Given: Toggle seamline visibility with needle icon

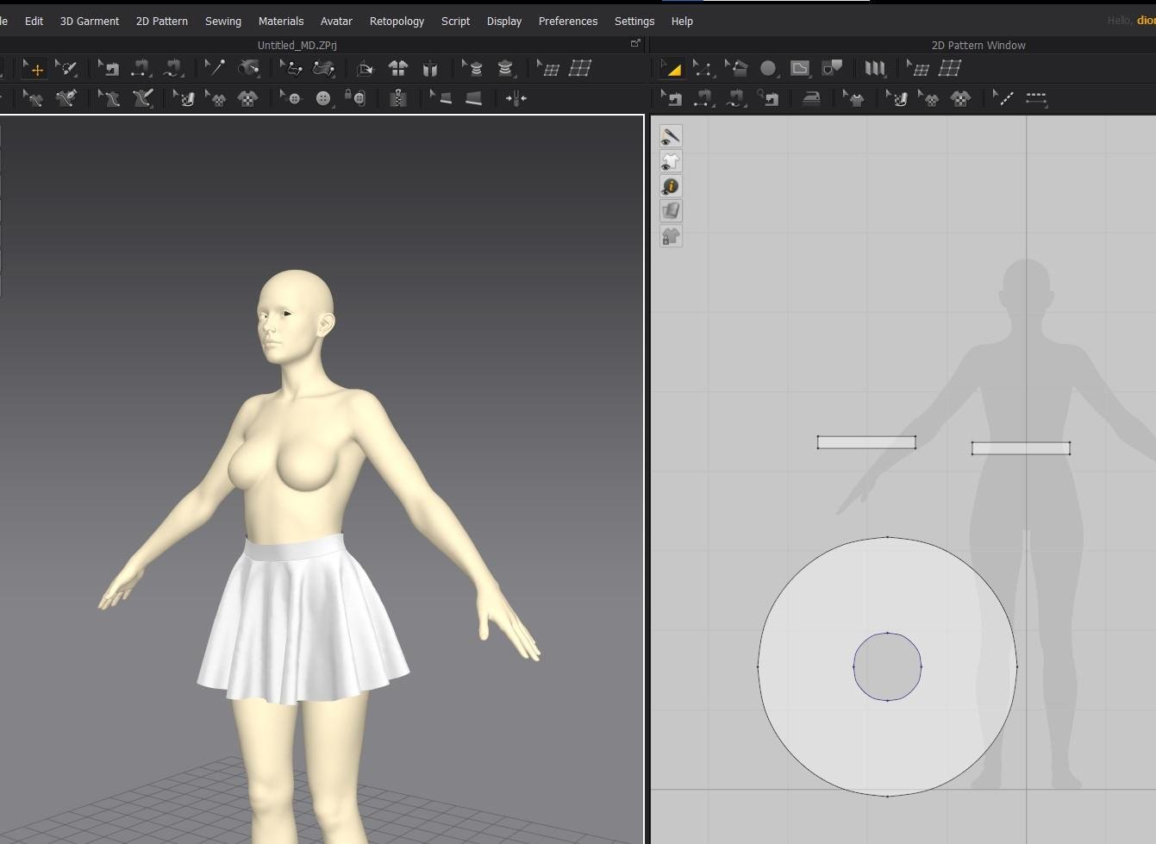Looking at the screenshot, I should (671, 136).
